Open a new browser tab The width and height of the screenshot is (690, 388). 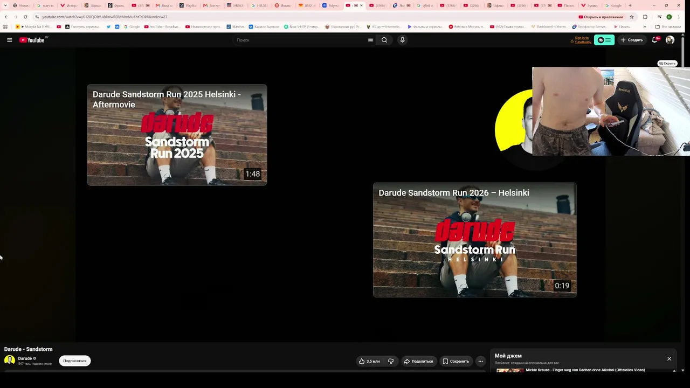coord(630,5)
